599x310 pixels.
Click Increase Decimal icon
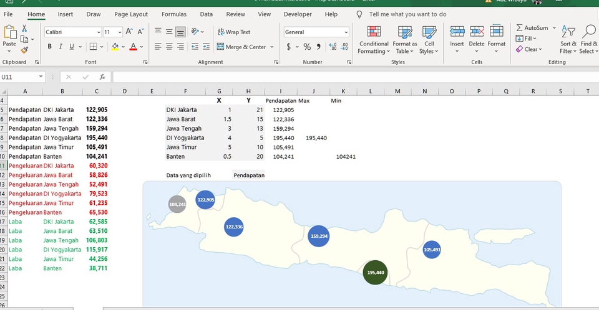click(333, 47)
